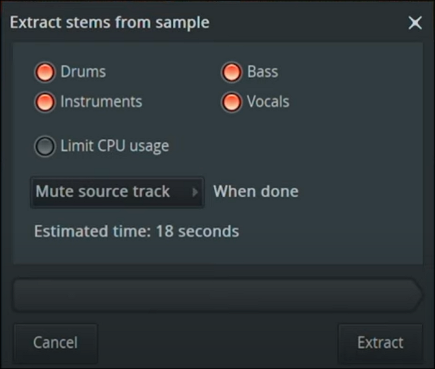
Task: Click the Drums label text
Action: point(83,72)
